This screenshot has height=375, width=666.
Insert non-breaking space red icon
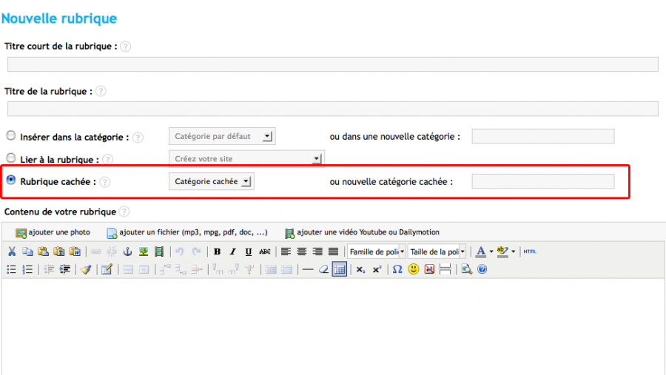click(x=429, y=269)
